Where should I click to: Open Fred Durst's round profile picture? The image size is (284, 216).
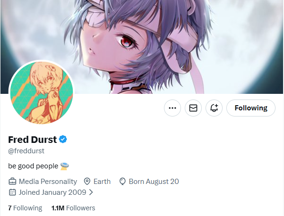tap(42, 93)
